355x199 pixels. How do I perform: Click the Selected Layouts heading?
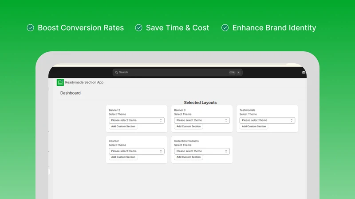coord(200,103)
